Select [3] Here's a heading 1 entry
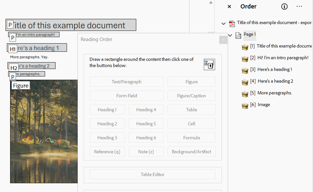 [271, 69]
